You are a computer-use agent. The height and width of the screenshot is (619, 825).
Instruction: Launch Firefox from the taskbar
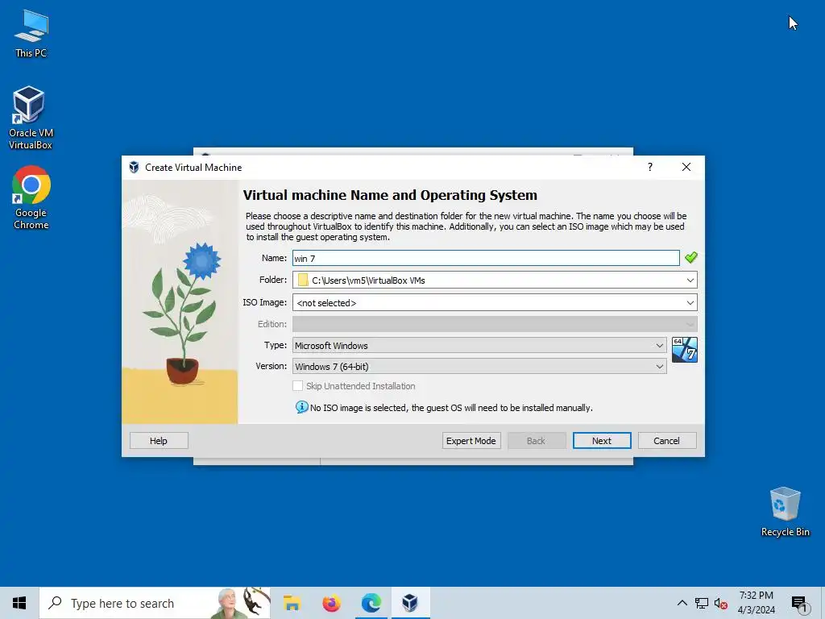point(331,603)
